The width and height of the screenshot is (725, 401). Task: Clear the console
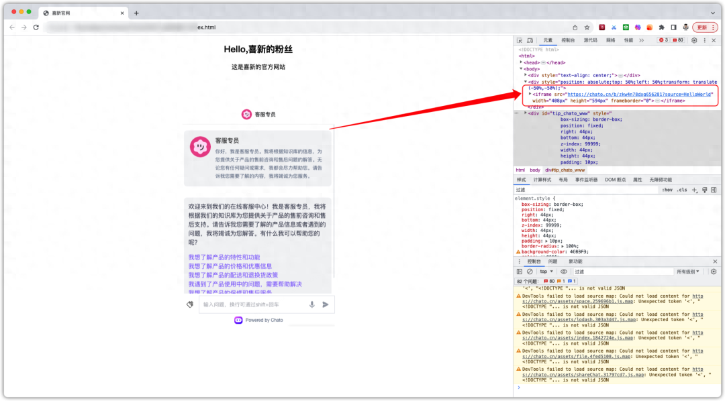pos(530,272)
